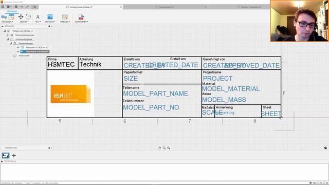Open the data panel grid icon

pos(3,7)
